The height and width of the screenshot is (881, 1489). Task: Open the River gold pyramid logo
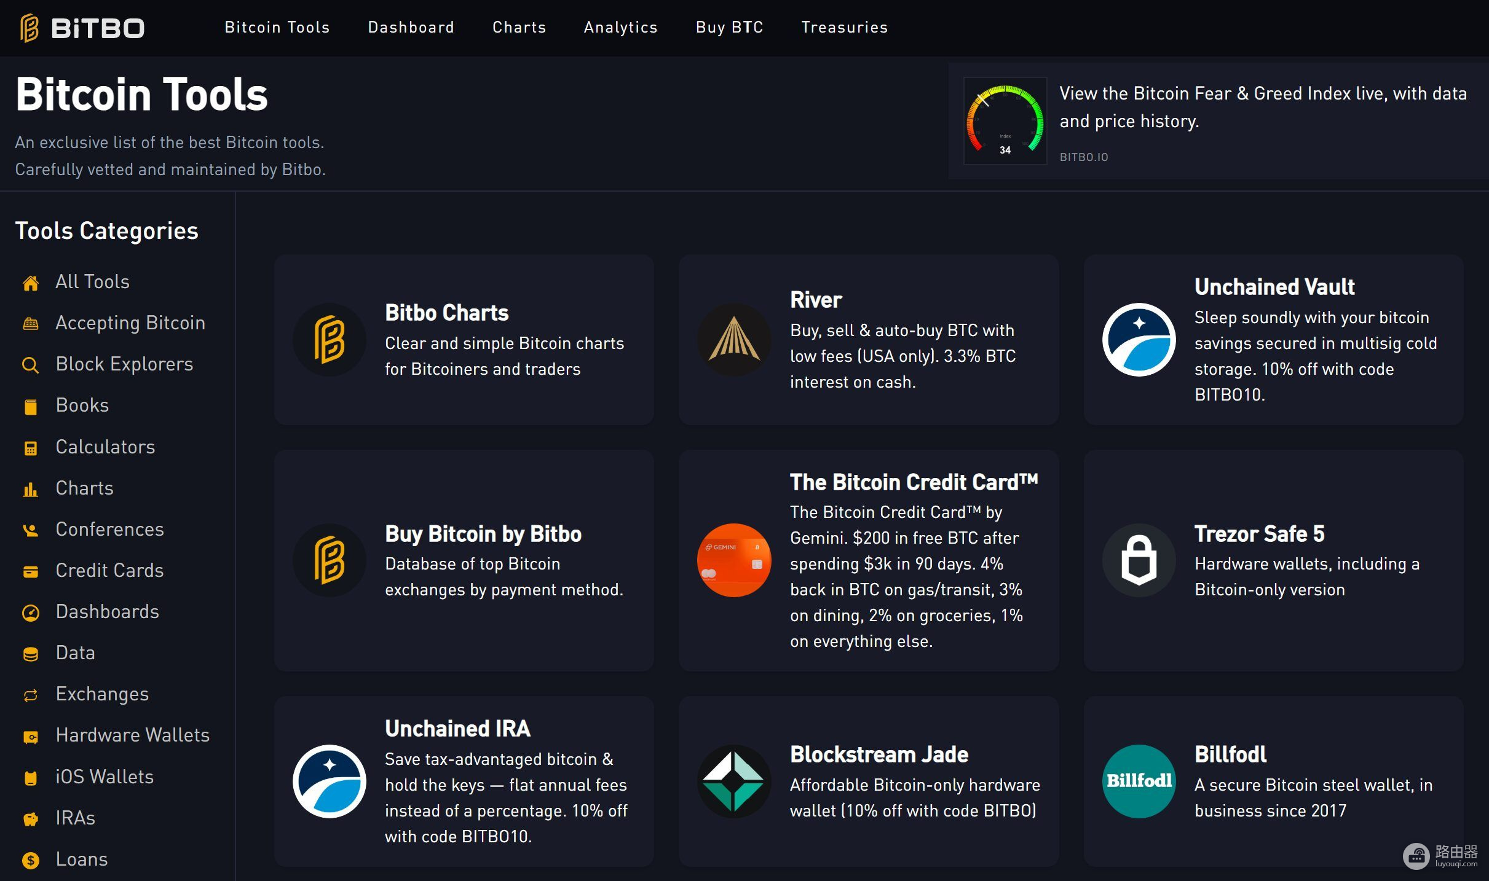[734, 339]
